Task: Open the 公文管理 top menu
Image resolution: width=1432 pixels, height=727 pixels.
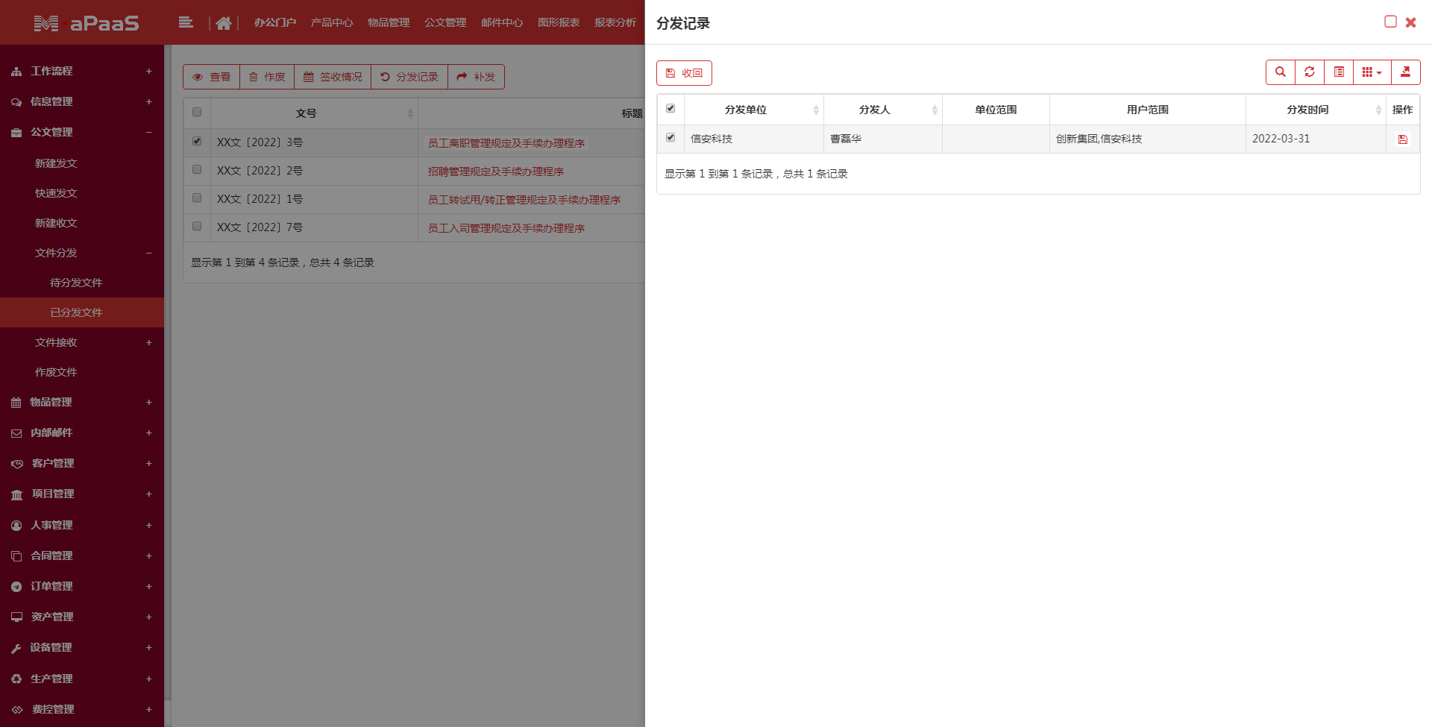Action: pyautogui.click(x=445, y=22)
